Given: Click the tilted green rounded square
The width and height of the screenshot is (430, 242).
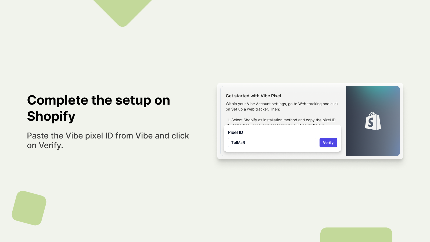Looking at the screenshot, I should [29, 208].
